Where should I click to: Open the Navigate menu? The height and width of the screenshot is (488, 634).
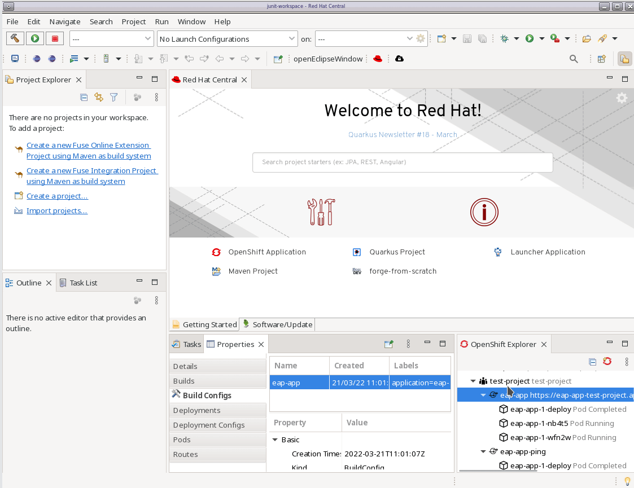pos(65,22)
